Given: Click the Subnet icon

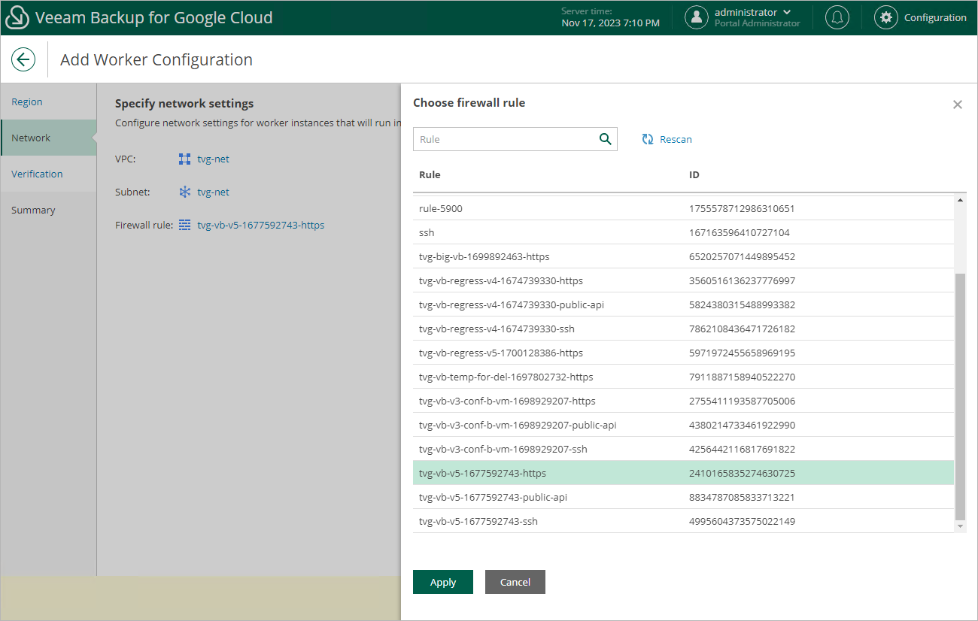Looking at the screenshot, I should pyautogui.click(x=184, y=192).
